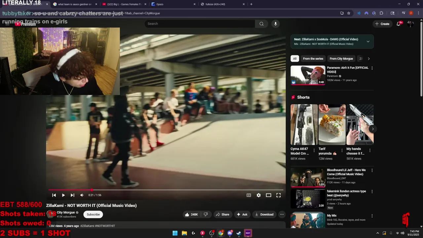Download the video
Screen dimensions: 423x238
pyautogui.click(x=264, y=215)
